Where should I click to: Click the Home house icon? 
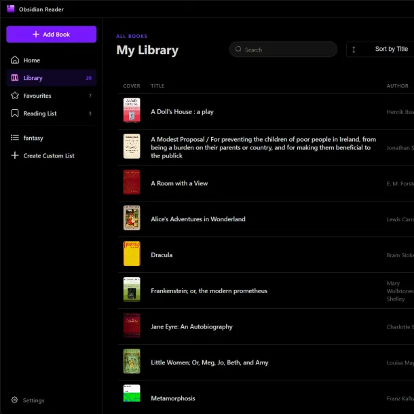[x=15, y=60]
